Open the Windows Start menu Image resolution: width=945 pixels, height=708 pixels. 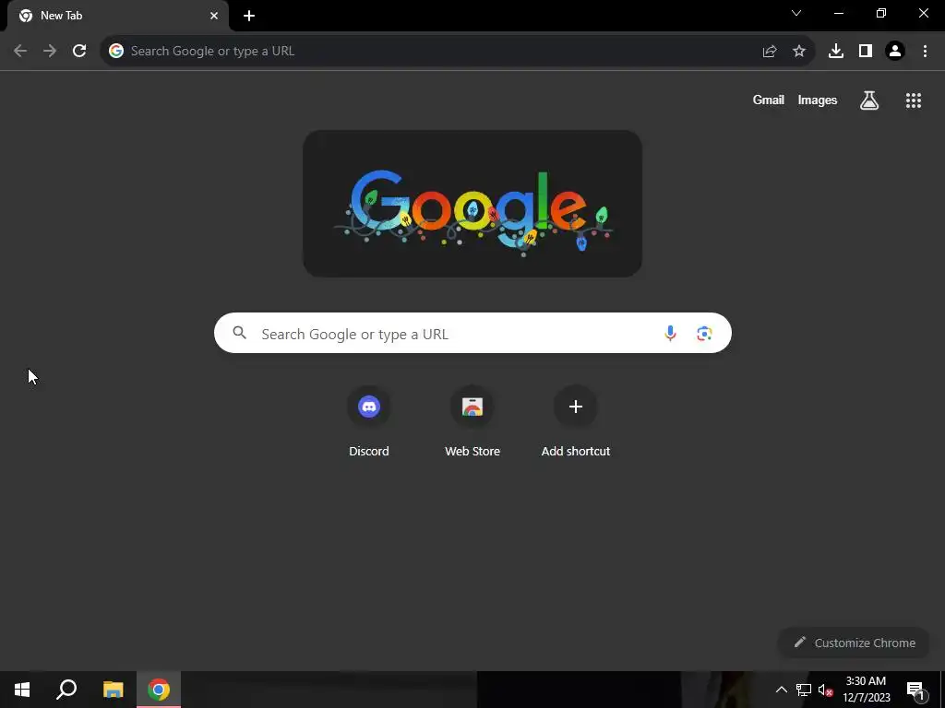point(22,690)
